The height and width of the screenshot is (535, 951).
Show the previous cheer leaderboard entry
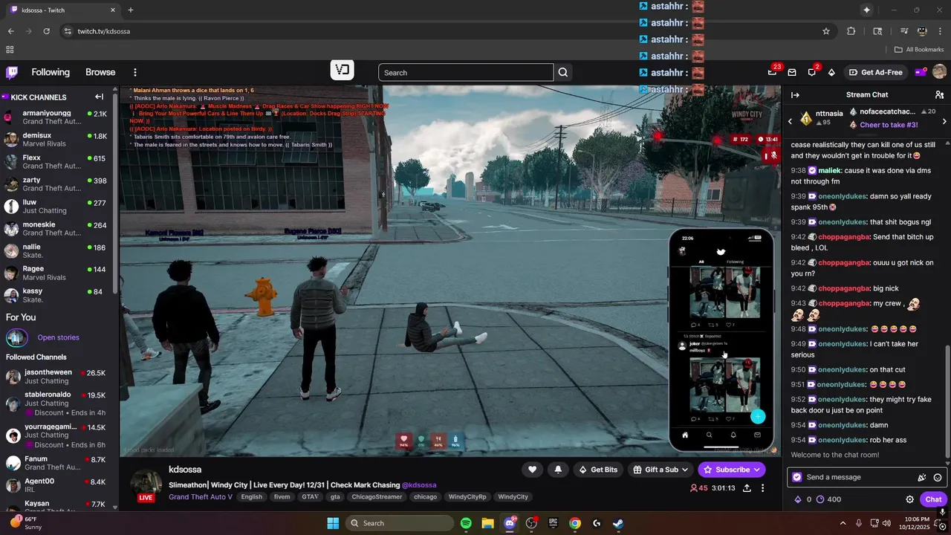(x=790, y=121)
